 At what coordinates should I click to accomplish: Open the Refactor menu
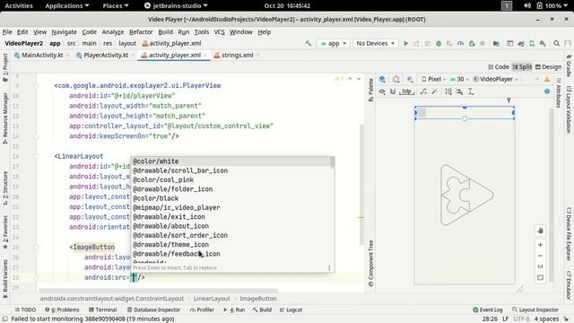point(141,32)
